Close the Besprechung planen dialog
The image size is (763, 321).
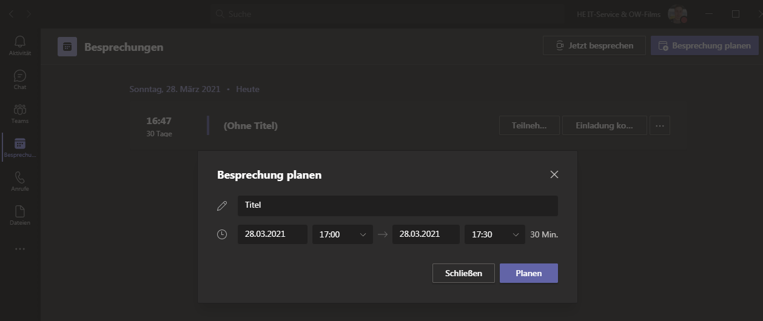[x=554, y=174]
